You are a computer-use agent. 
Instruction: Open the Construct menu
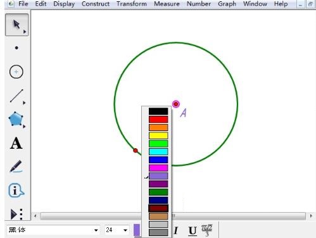pos(96,4)
